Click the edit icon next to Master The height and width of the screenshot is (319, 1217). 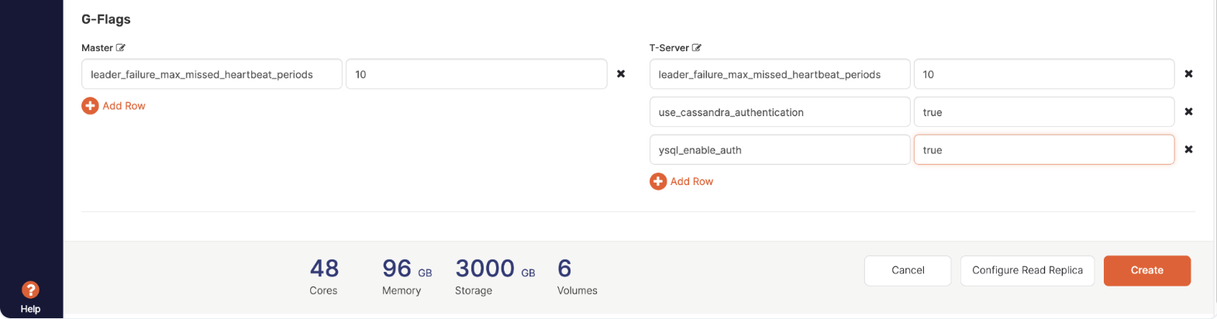tap(121, 48)
